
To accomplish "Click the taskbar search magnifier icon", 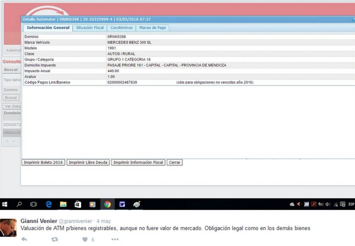I will [x=19, y=204].
